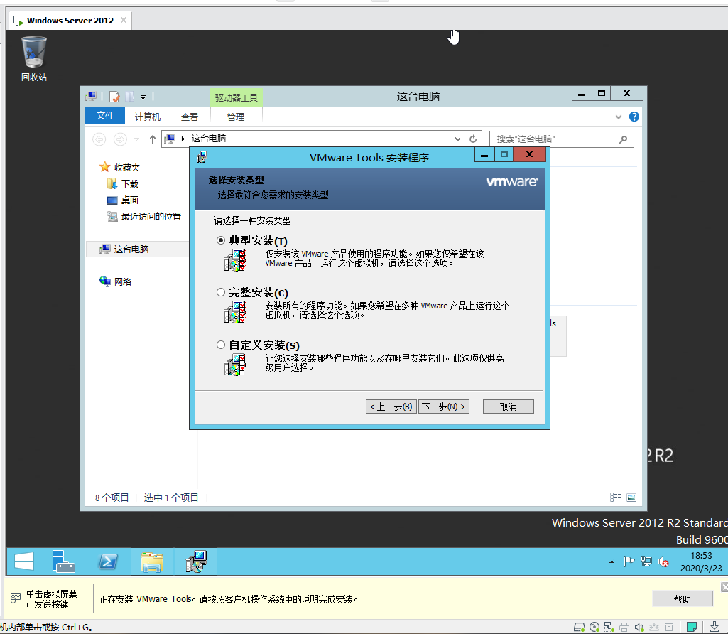Viewport: 728px width, 634px height.
Task: Open the 文件 ribbon menu
Action: click(x=105, y=117)
